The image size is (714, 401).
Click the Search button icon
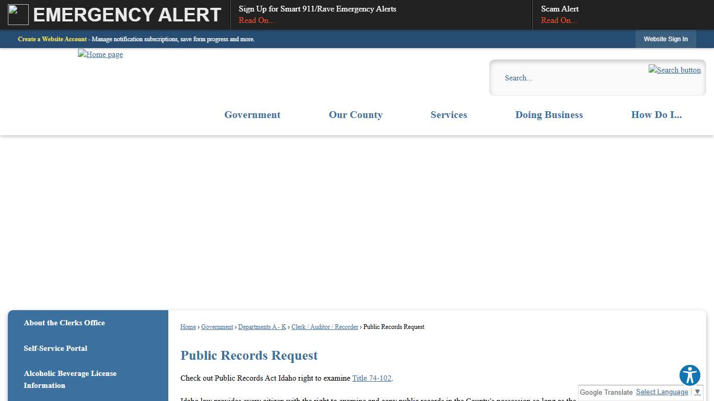pyautogui.click(x=674, y=69)
